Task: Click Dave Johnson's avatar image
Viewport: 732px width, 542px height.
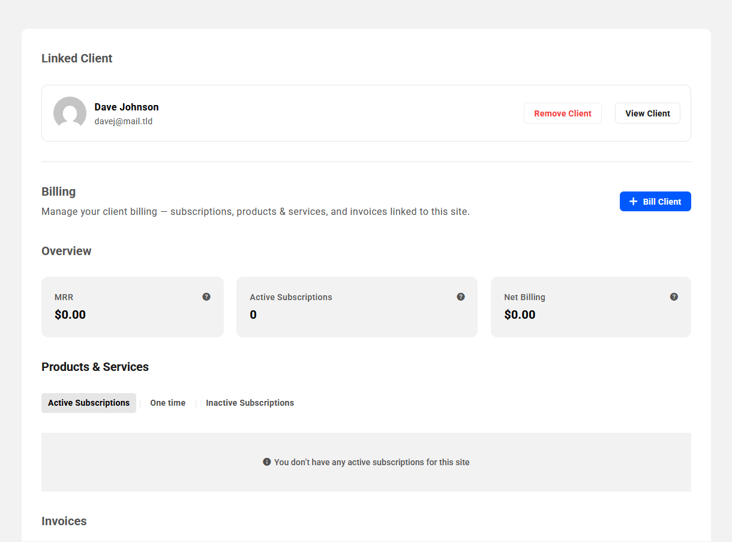Action: coord(70,113)
